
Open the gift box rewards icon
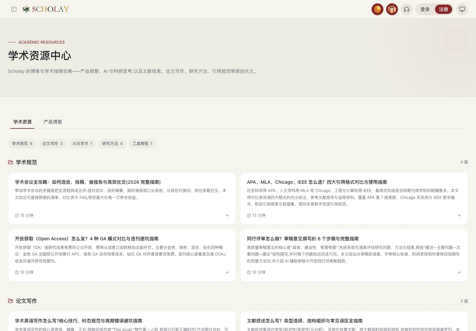point(392,9)
